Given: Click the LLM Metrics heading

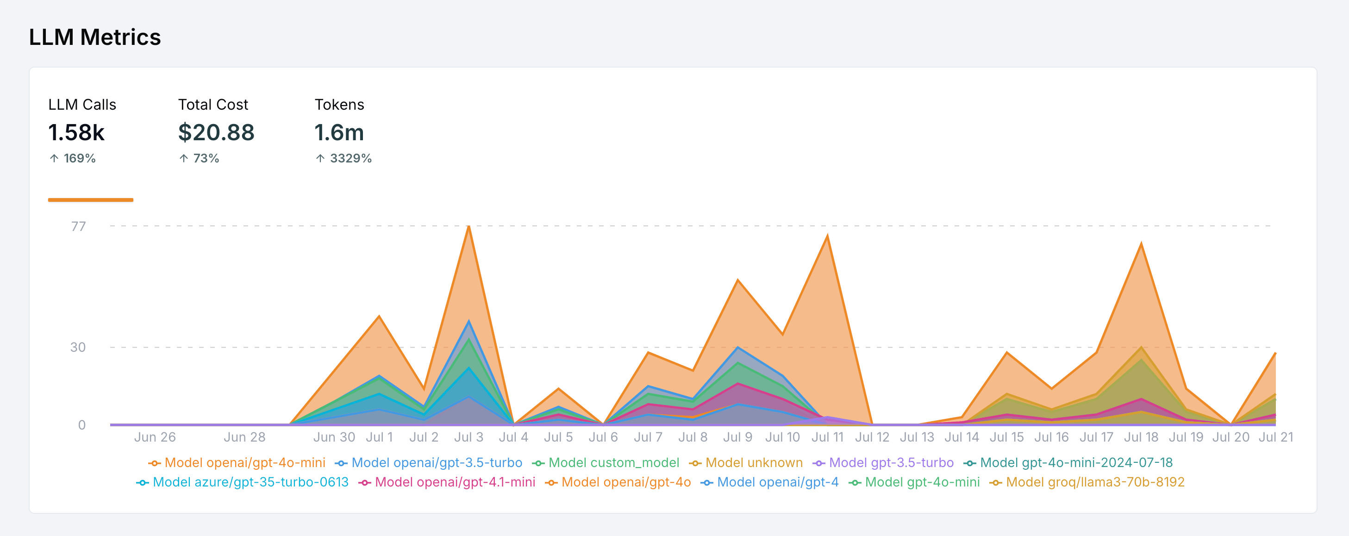Looking at the screenshot, I should tap(95, 37).
